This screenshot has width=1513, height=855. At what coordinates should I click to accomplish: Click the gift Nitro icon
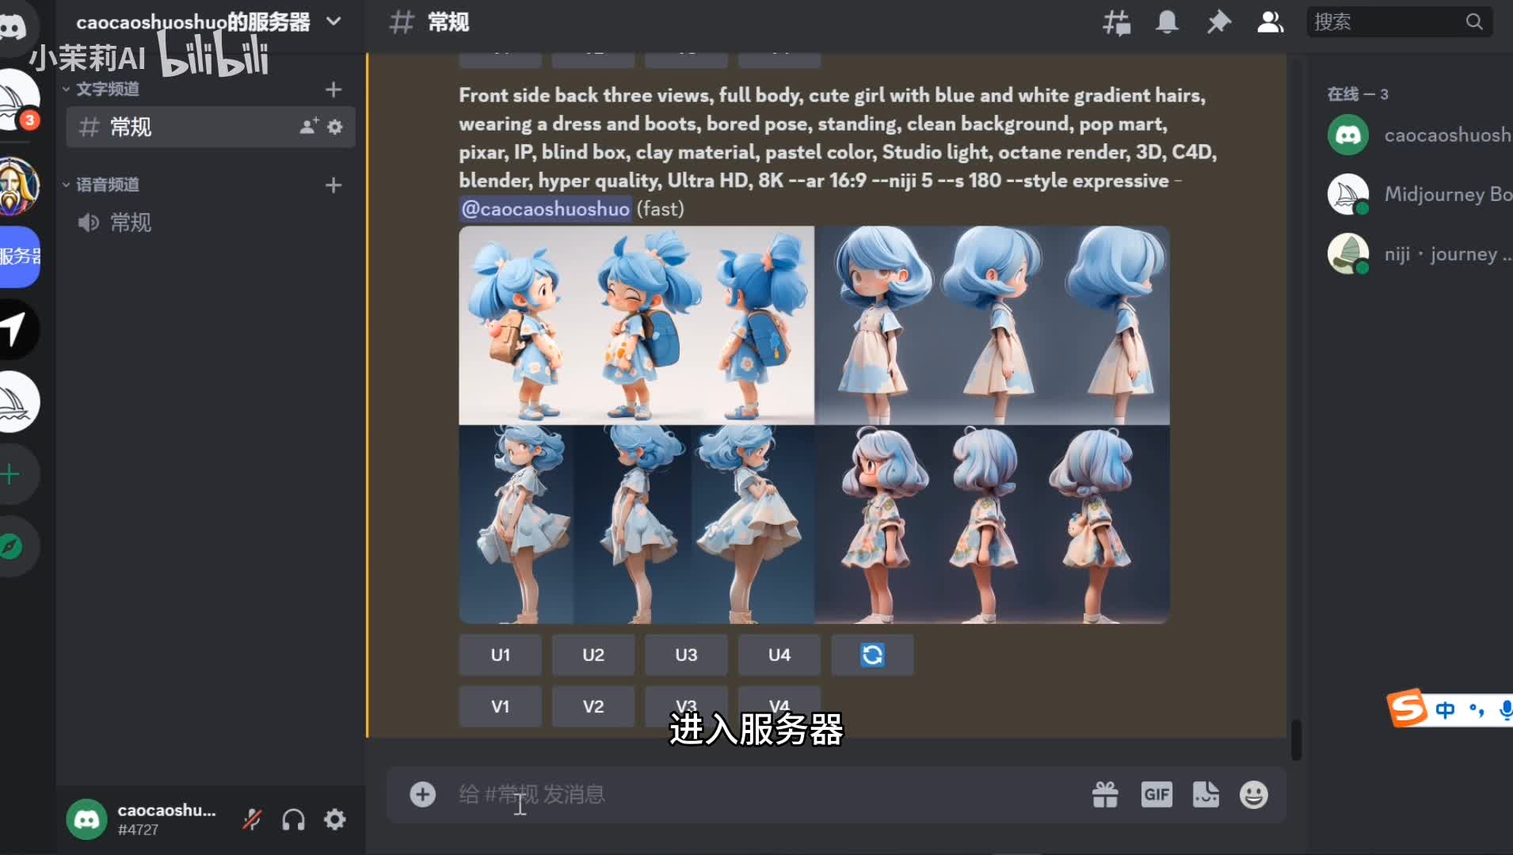click(1105, 795)
